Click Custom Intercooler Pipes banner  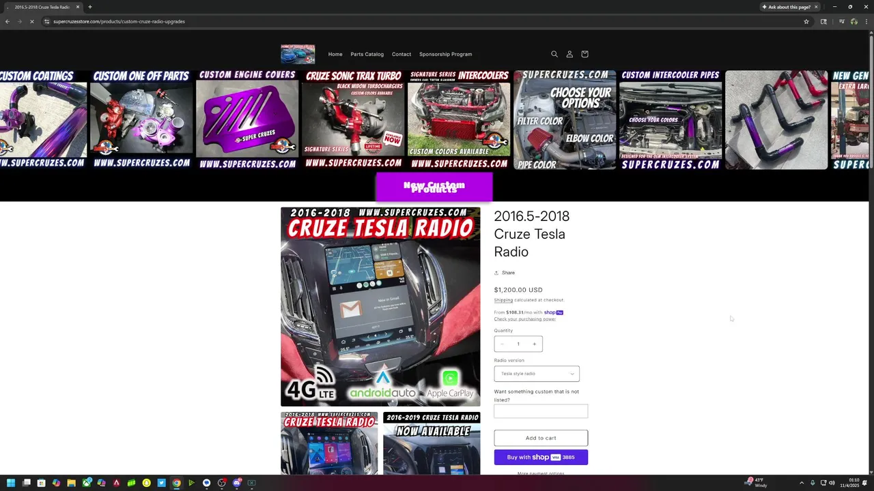coord(671,119)
